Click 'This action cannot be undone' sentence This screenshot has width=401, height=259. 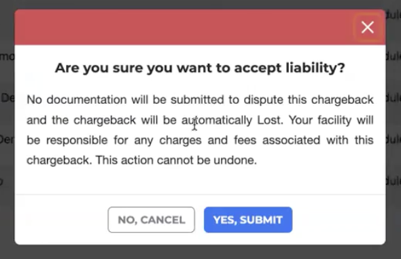click(x=176, y=160)
